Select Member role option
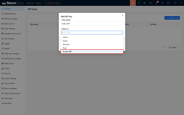184x115 pixels. (x=92, y=44)
